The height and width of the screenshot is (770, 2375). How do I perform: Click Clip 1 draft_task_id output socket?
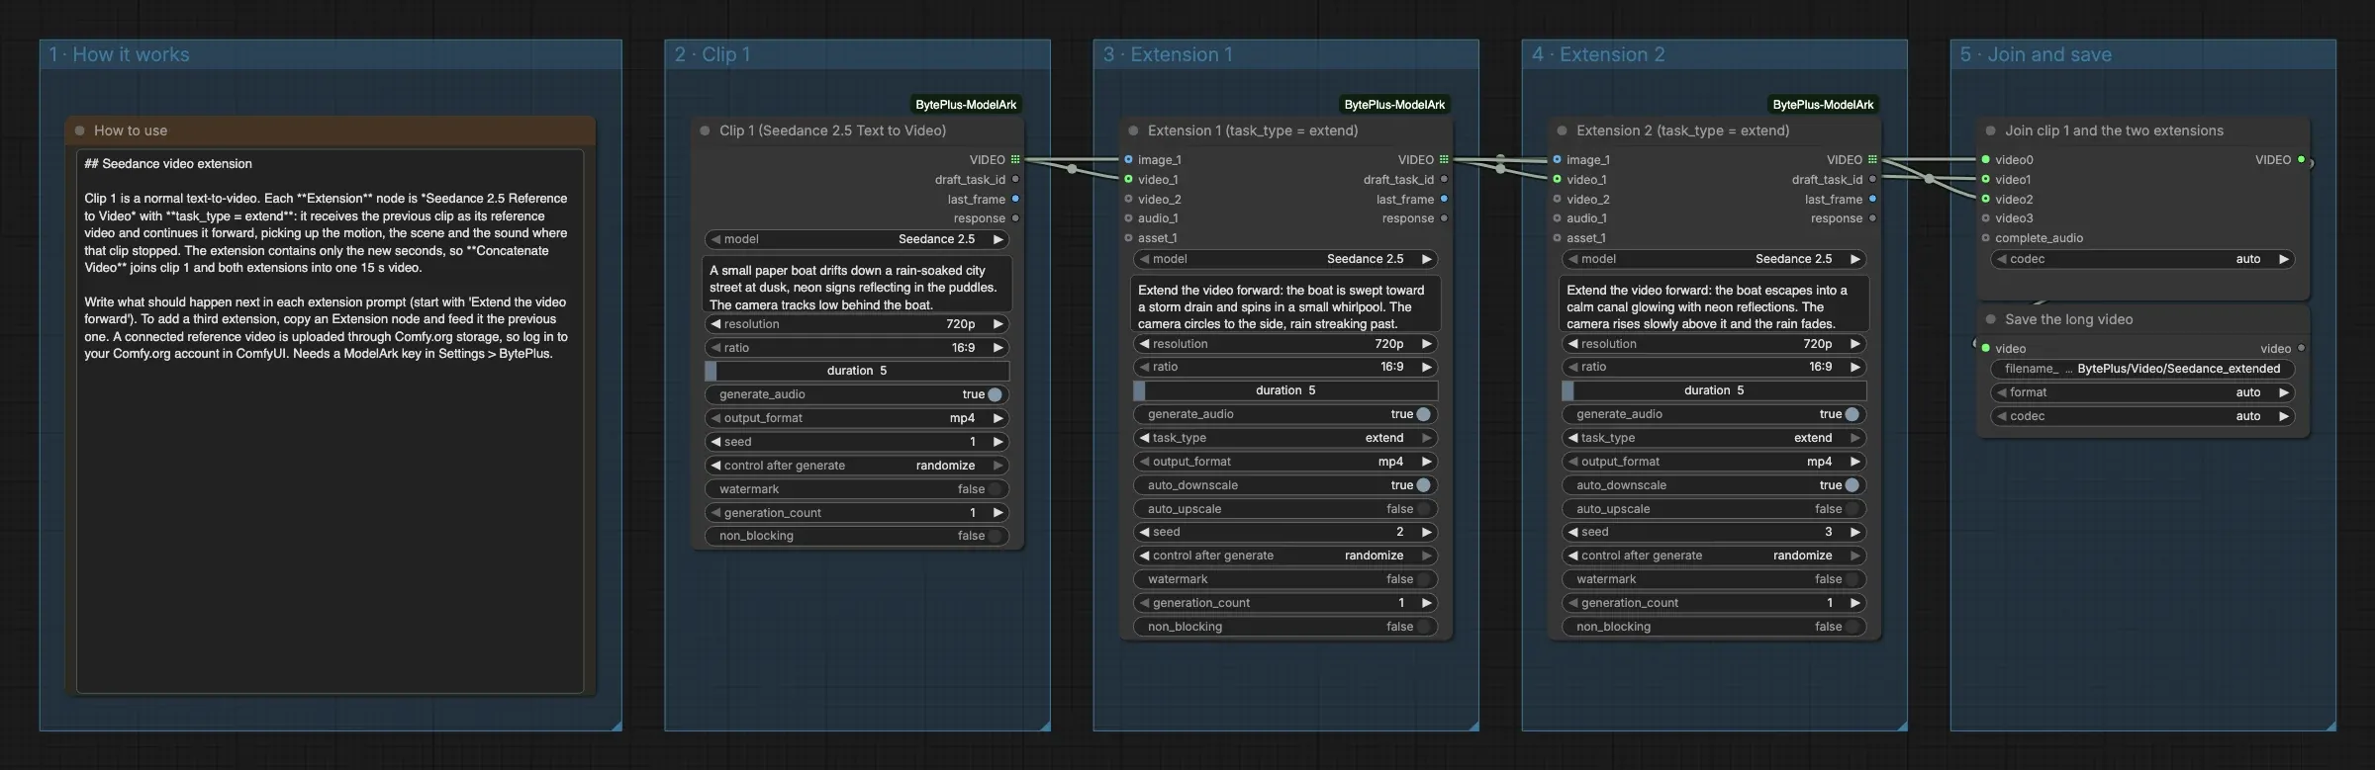[1015, 179]
